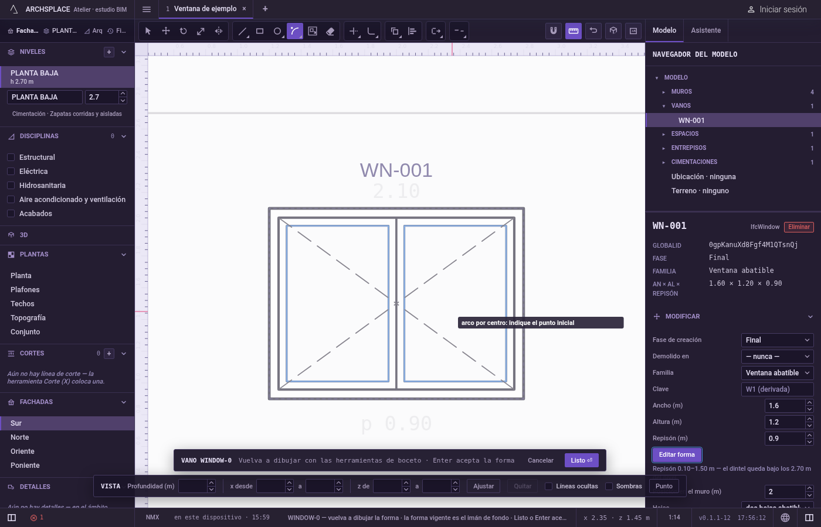Click the Undo arrow icon
821x527 pixels.
(x=593, y=31)
